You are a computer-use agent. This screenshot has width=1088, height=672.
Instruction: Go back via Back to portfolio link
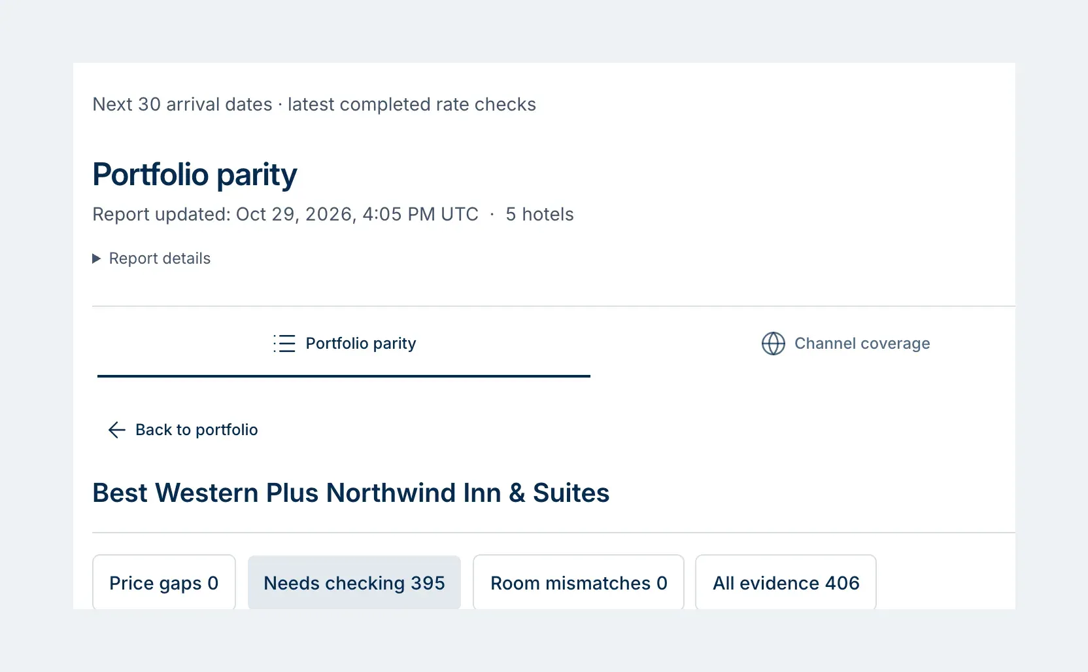[x=183, y=430]
